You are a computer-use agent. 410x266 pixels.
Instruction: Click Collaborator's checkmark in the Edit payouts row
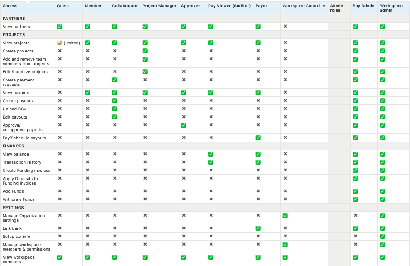pyautogui.click(x=114, y=117)
